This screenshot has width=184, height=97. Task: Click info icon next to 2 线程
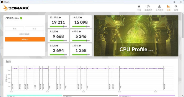point(57,46)
